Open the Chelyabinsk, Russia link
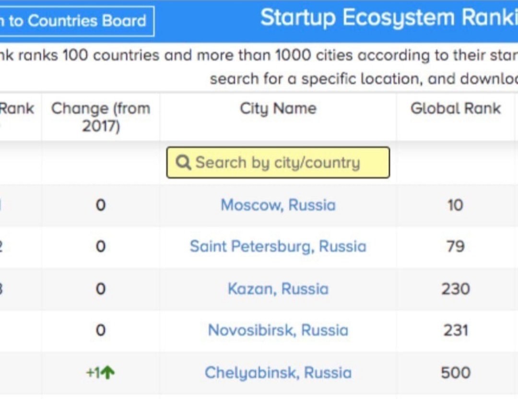The width and height of the screenshot is (518, 399). [278, 373]
